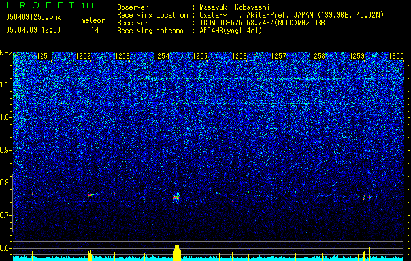Click the A504HB(yagi 4el) antenna text
The image size is (411, 261).
click(231, 31)
